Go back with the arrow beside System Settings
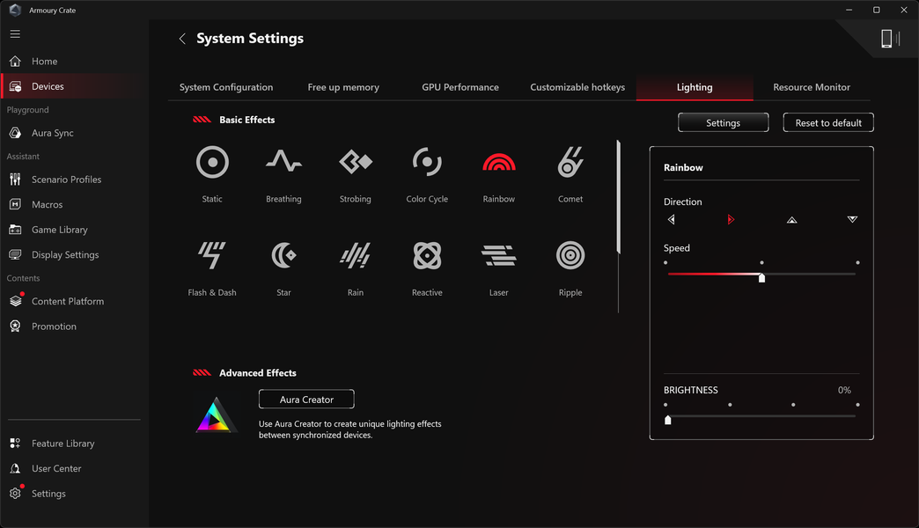Image resolution: width=919 pixels, height=528 pixels. (x=182, y=39)
